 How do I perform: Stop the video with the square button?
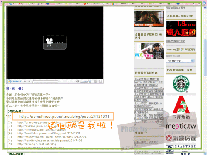pos(29,81)
